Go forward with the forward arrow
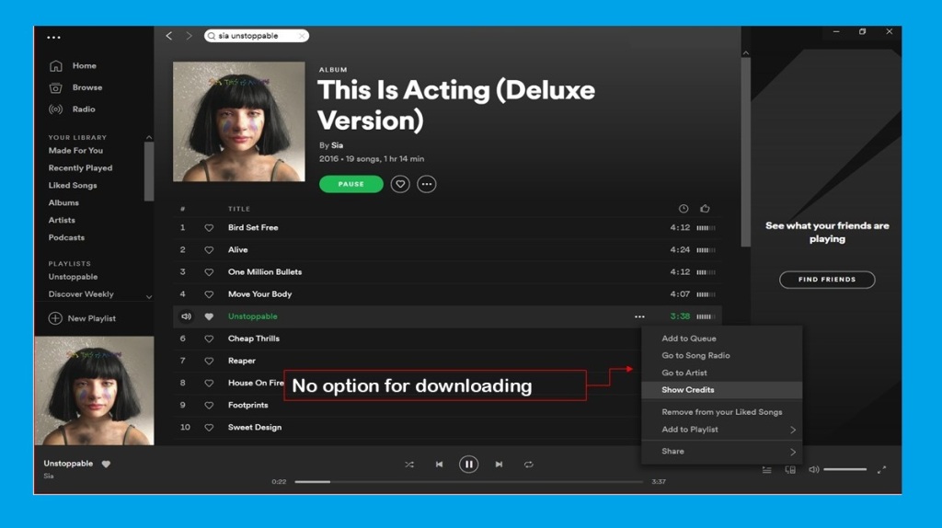 pyautogui.click(x=189, y=36)
